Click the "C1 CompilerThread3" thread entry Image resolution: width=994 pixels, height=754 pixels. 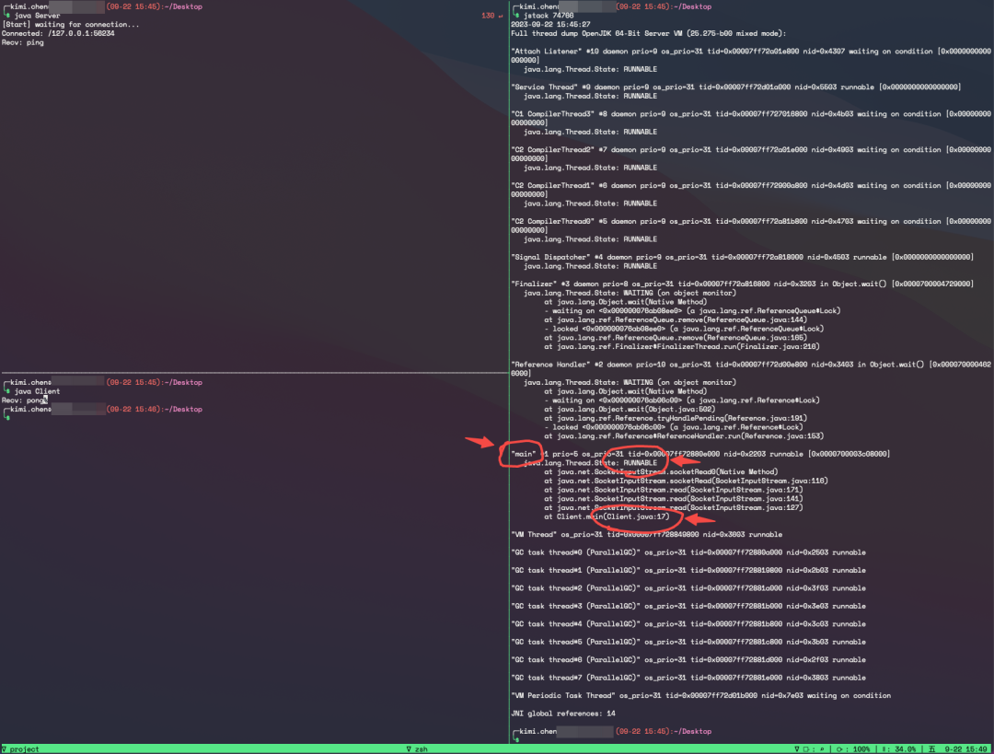tap(751, 118)
